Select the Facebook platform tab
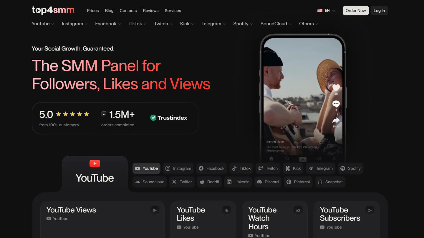The height and width of the screenshot is (238, 424). click(x=211, y=168)
